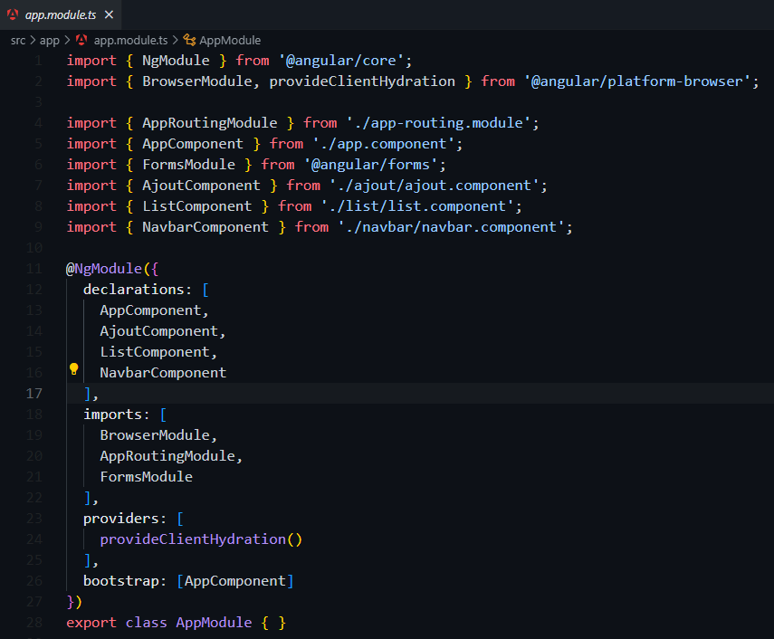The height and width of the screenshot is (639, 774).
Task: Click 'NavbarComponent' in declarations array
Action: click(163, 373)
